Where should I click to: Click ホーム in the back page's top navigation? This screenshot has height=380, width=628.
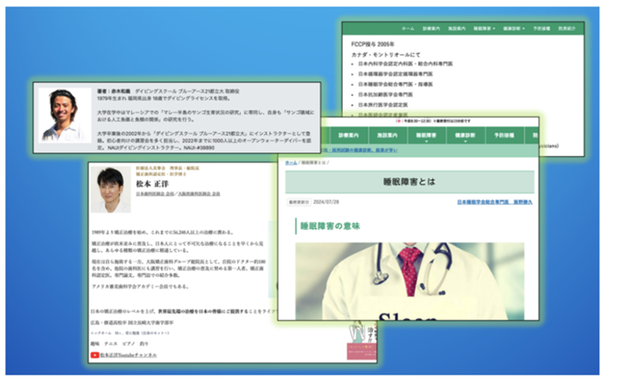point(408,29)
